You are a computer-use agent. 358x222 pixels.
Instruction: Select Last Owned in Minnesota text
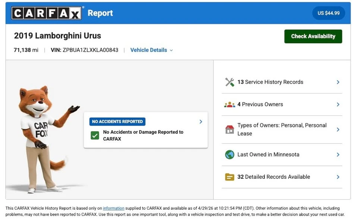(x=268, y=155)
